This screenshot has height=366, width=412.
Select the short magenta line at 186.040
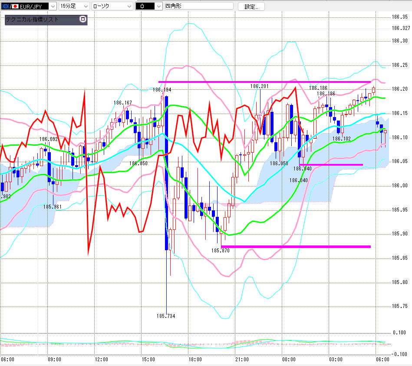click(331, 165)
